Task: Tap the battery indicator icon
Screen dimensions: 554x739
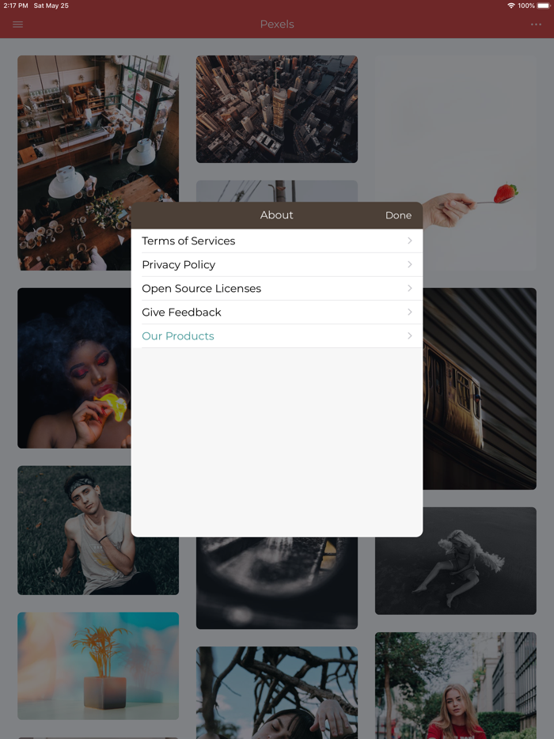Action: (543, 6)
